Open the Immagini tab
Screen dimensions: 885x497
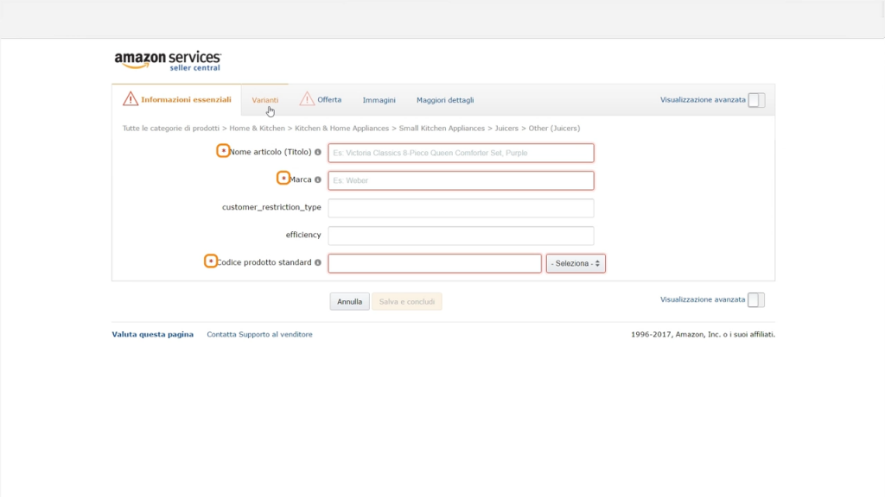click(379, 100)
